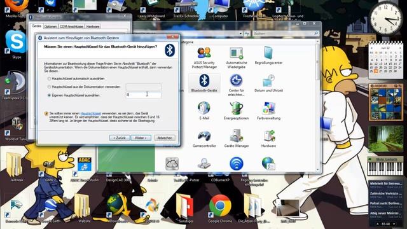Open Hardware control panel item
The height and width of the screenshot is (229, 407).
tap(268, 139)
